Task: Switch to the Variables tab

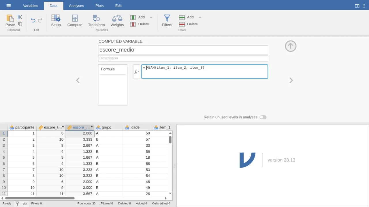Action: (31, 5)
